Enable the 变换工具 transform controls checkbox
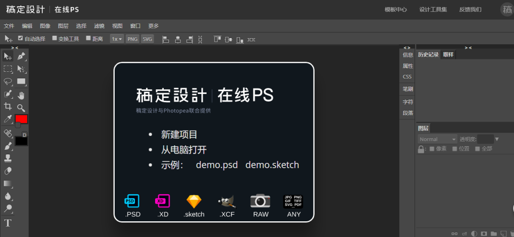Screen dimensions: 514x237 click(x=55, y=38)
